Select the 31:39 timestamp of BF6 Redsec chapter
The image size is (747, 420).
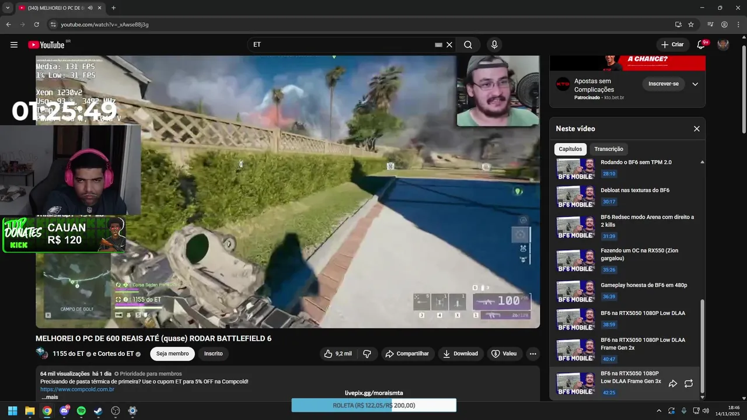point(609,236)
